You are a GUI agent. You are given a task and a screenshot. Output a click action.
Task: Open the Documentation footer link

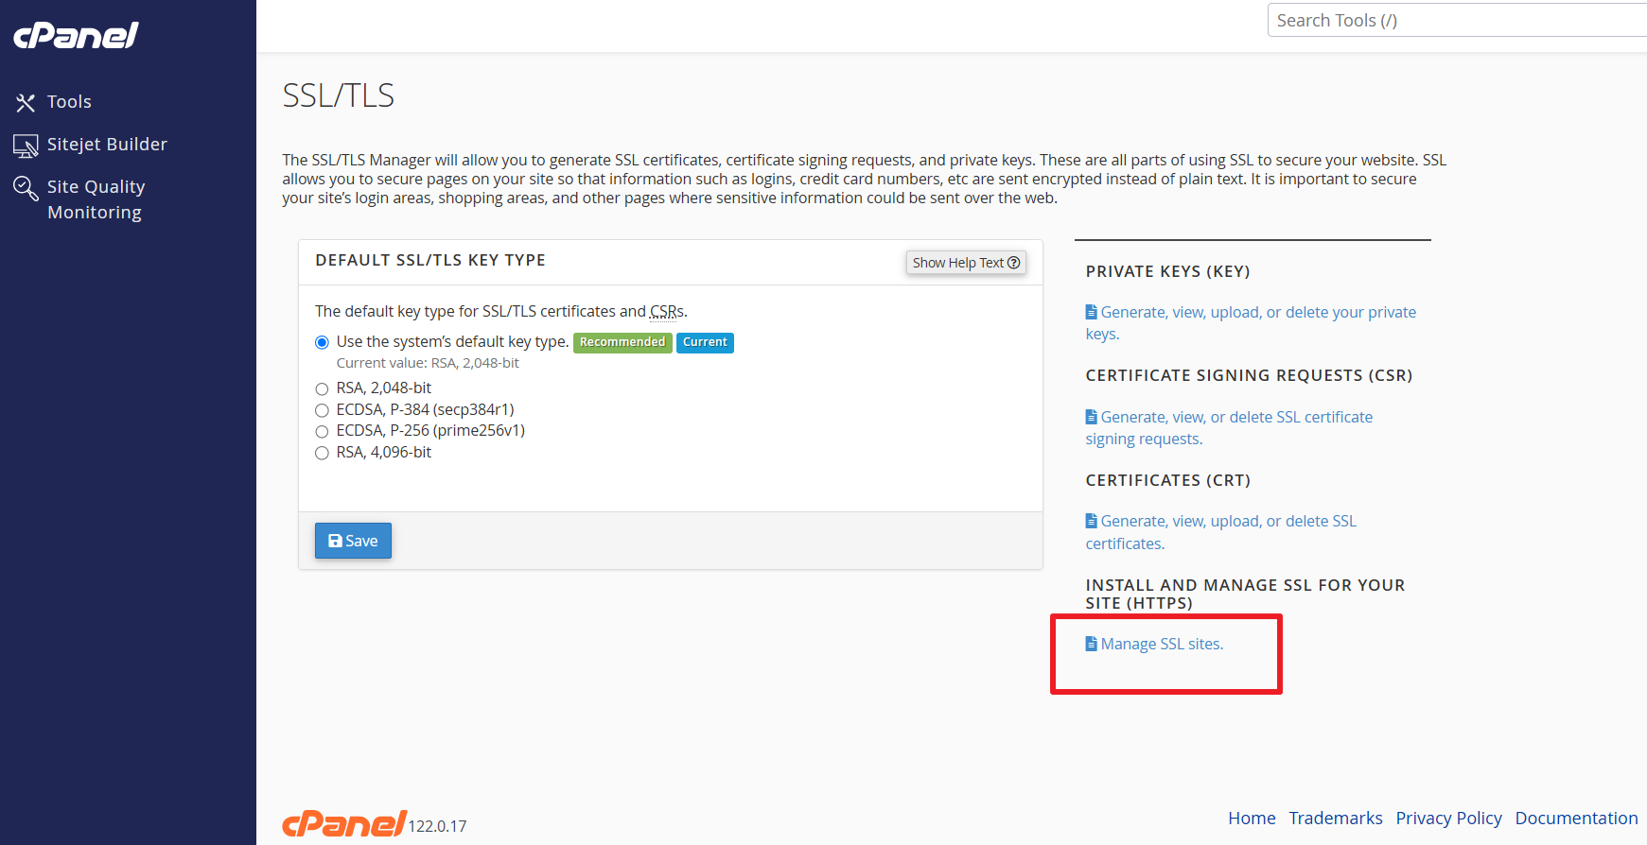1576,818
